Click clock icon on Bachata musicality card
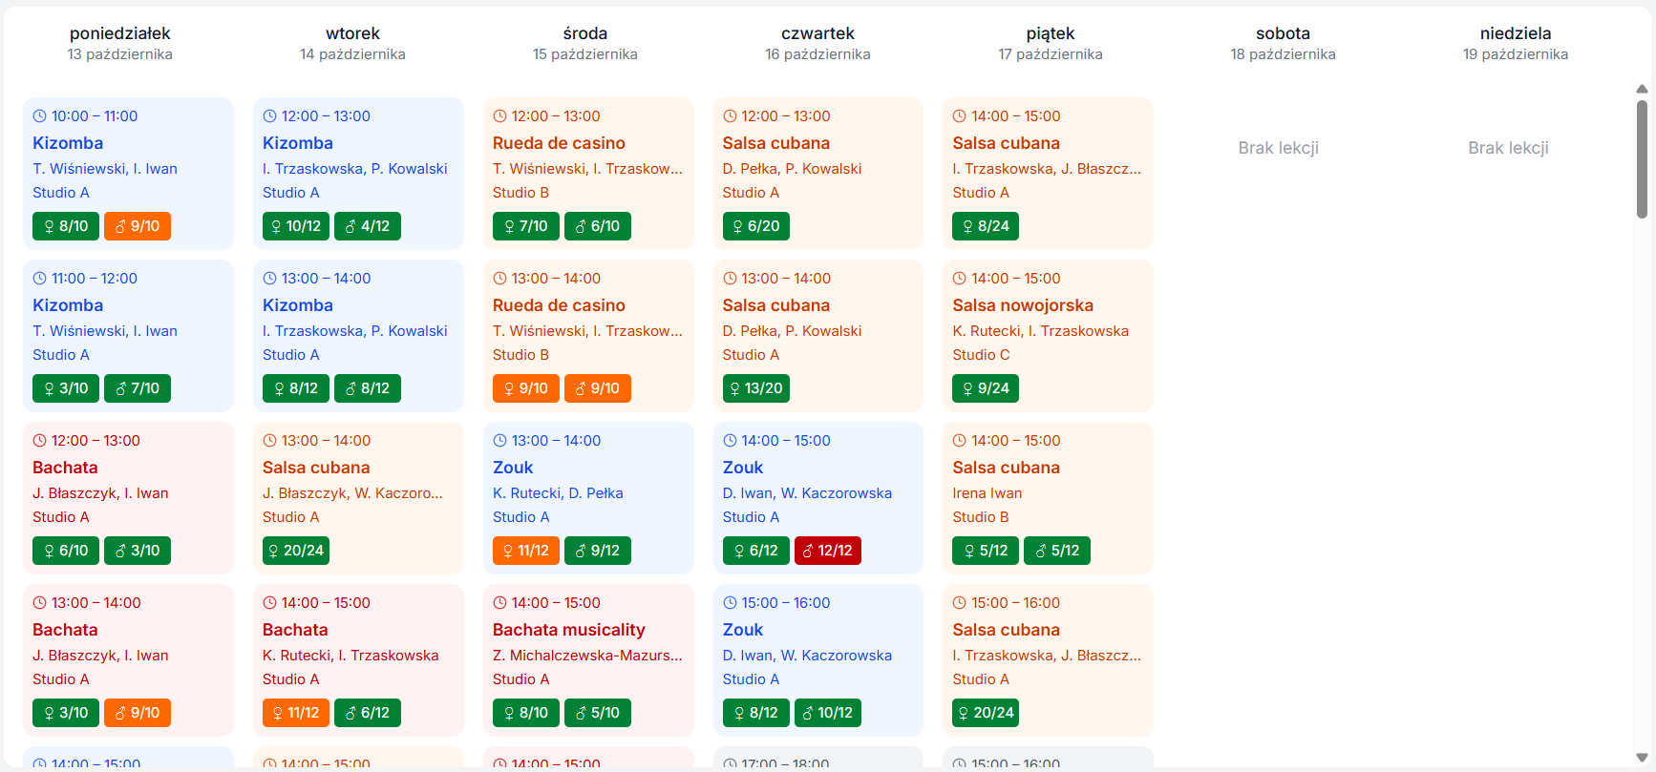 [499, 603]
